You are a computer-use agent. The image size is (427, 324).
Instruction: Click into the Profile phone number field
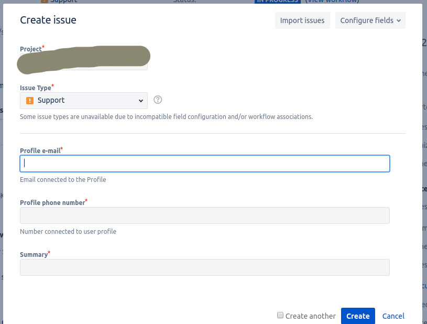205,215
